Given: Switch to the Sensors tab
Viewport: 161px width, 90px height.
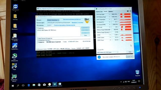Looking at the screenshot, I should pos(105,11).
